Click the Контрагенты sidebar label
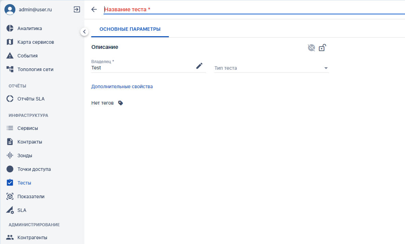 32,238
